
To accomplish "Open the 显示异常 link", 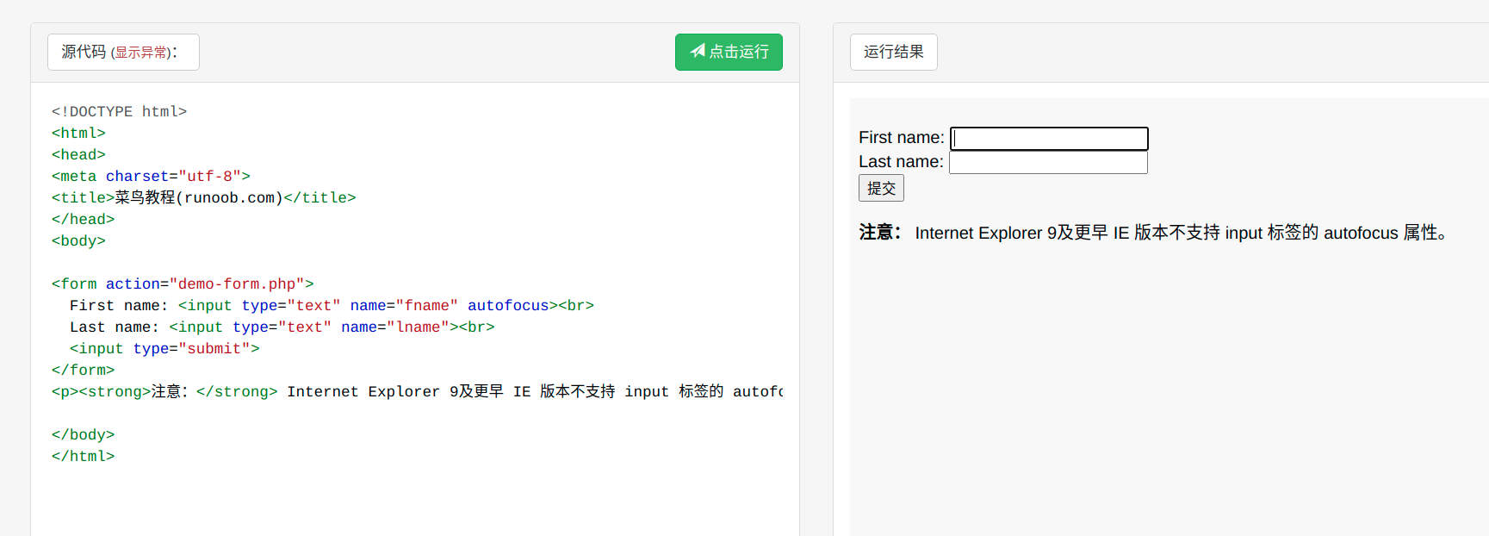I will (x=141, y=53).
